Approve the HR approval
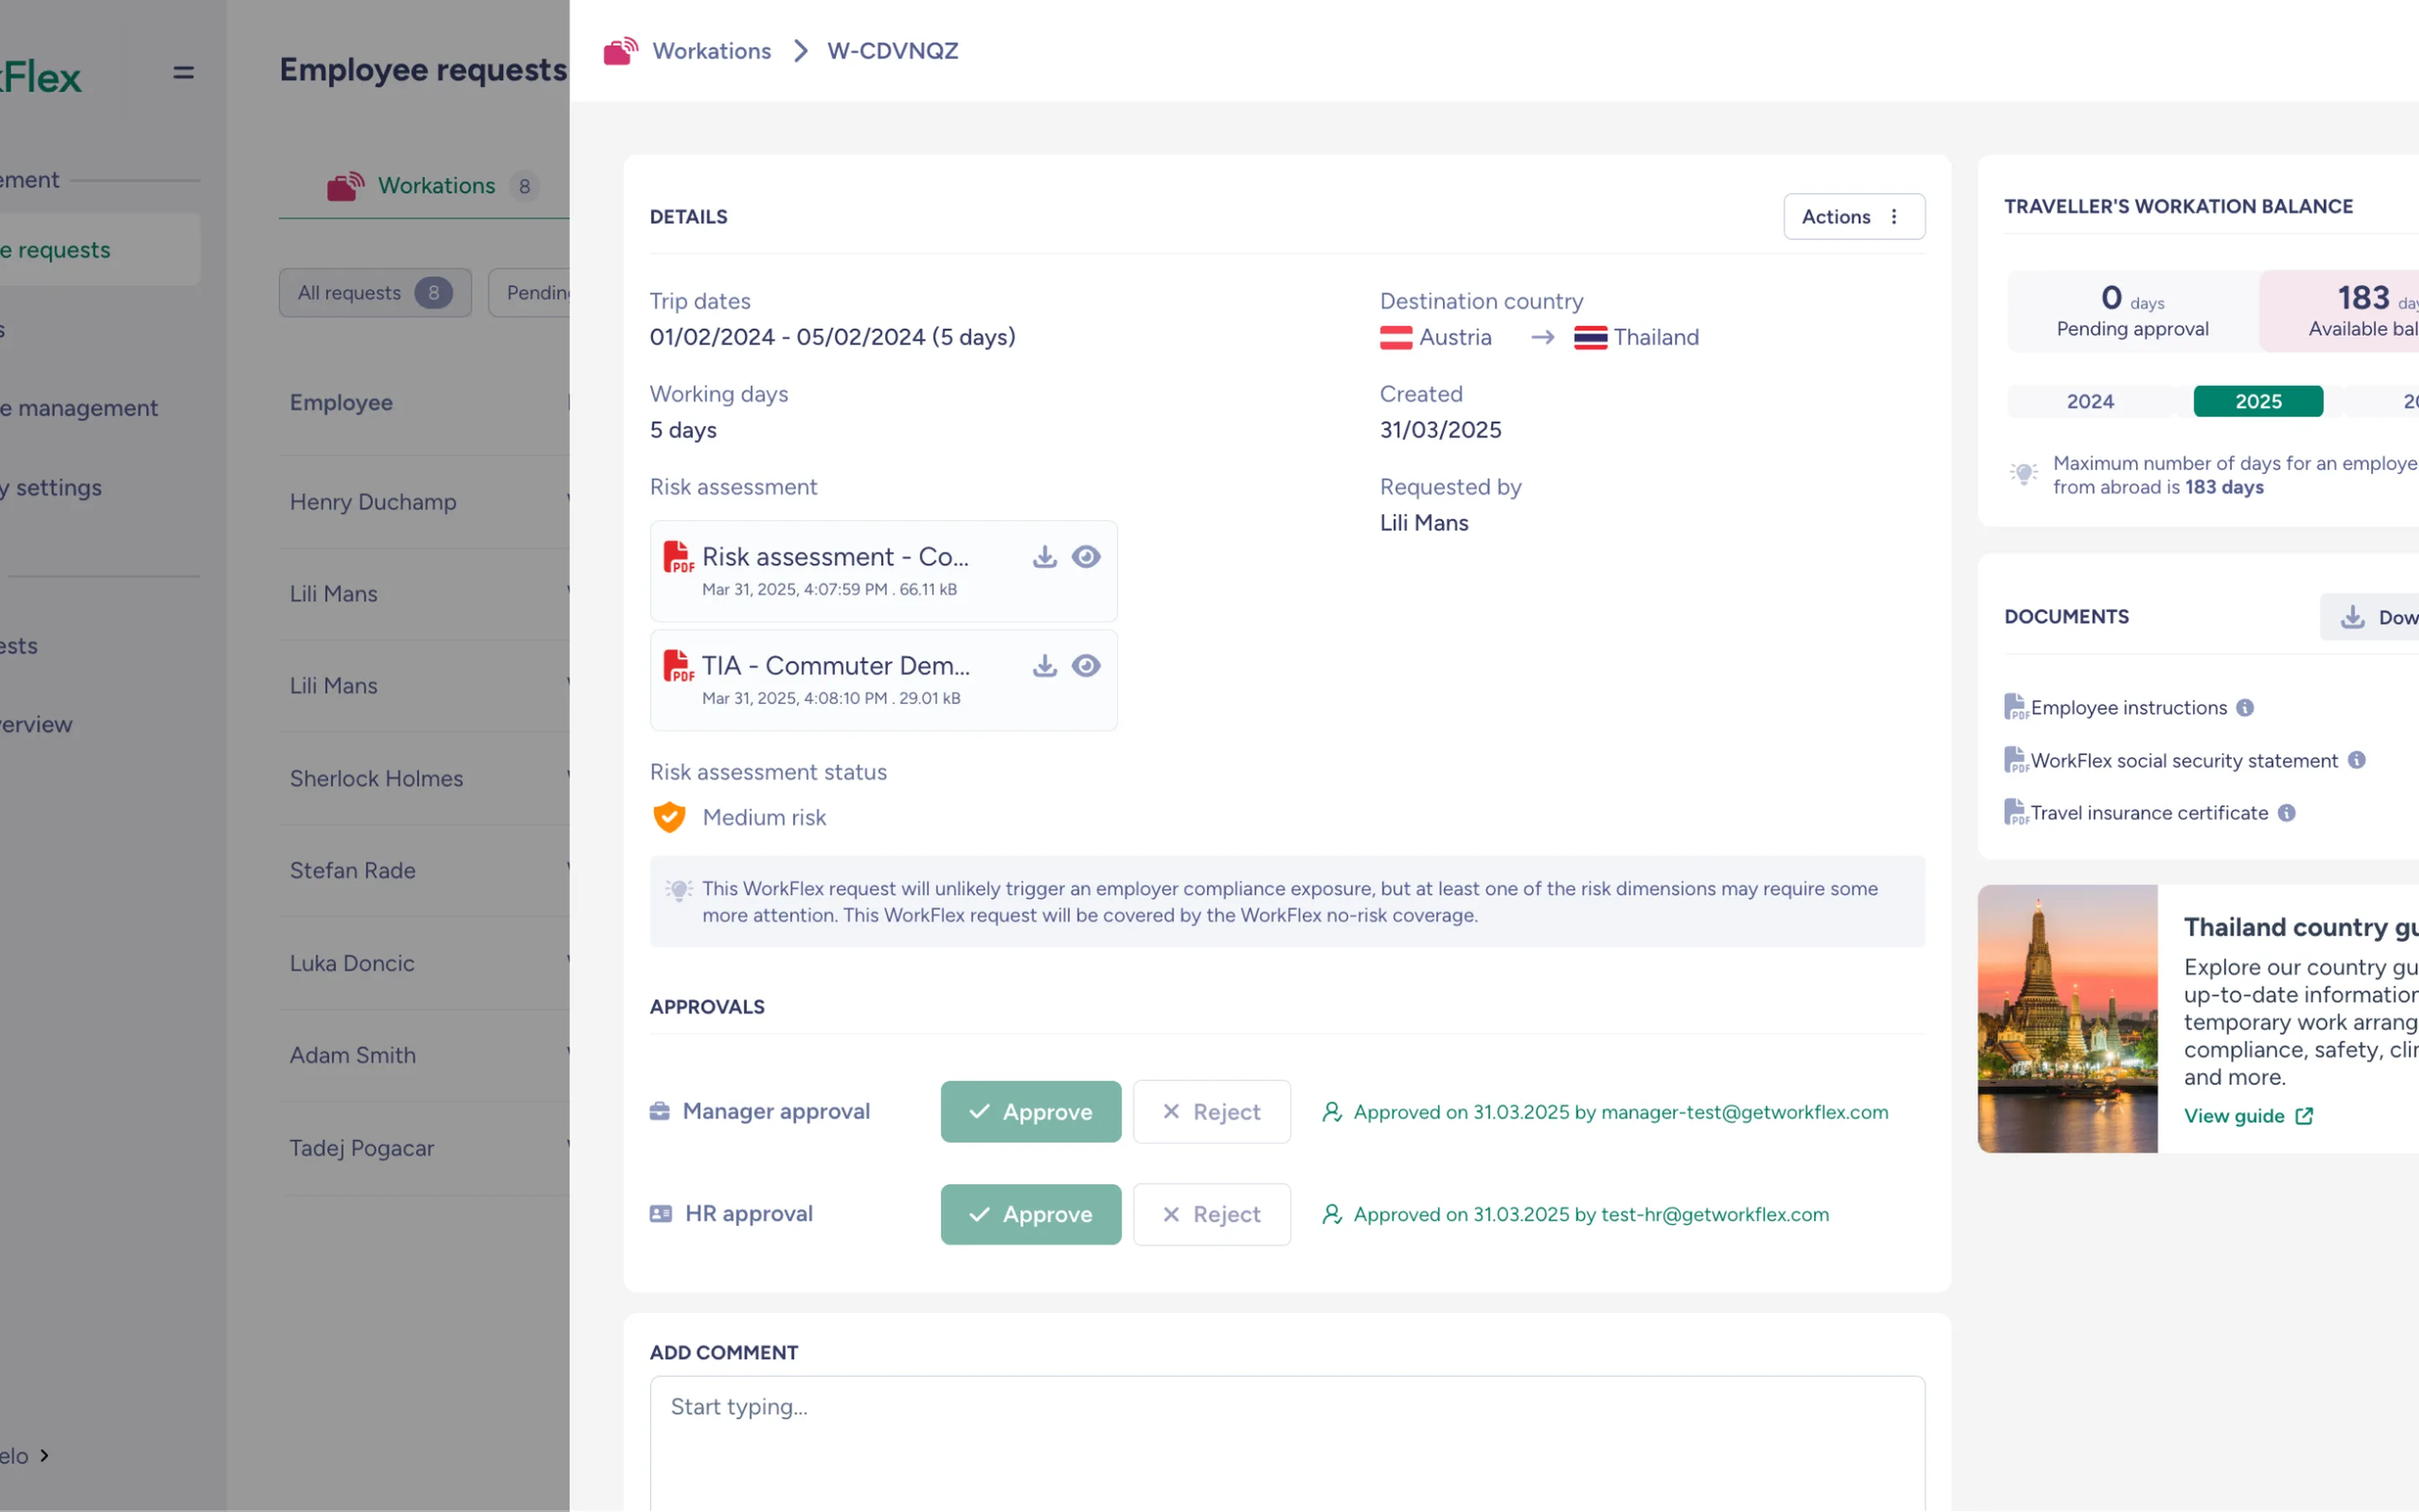 (x=1031, y=1214)
